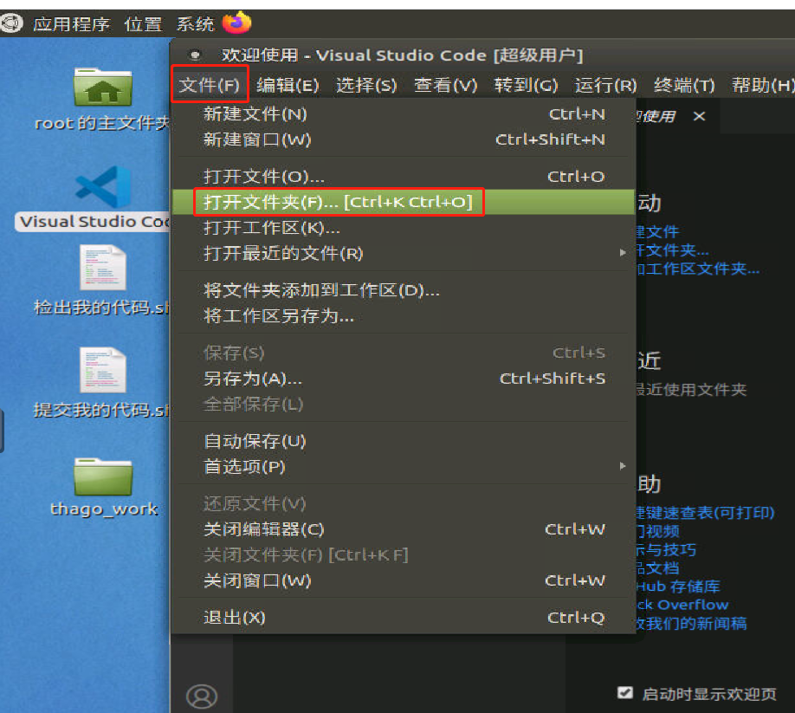The width and height of the screenshot is (795, 713).
Task: Click the Hub 存储库 link
Action: click(x=678, y=587)
